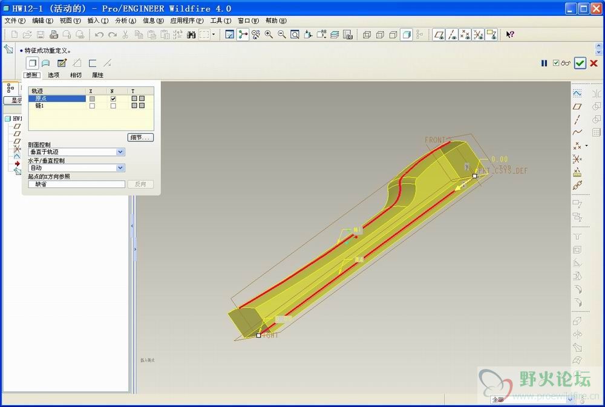Click the Pause feature tool icon

(x=544, y=63)
